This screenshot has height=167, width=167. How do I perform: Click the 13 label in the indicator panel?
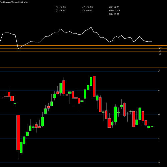click(x=160, y=54)
